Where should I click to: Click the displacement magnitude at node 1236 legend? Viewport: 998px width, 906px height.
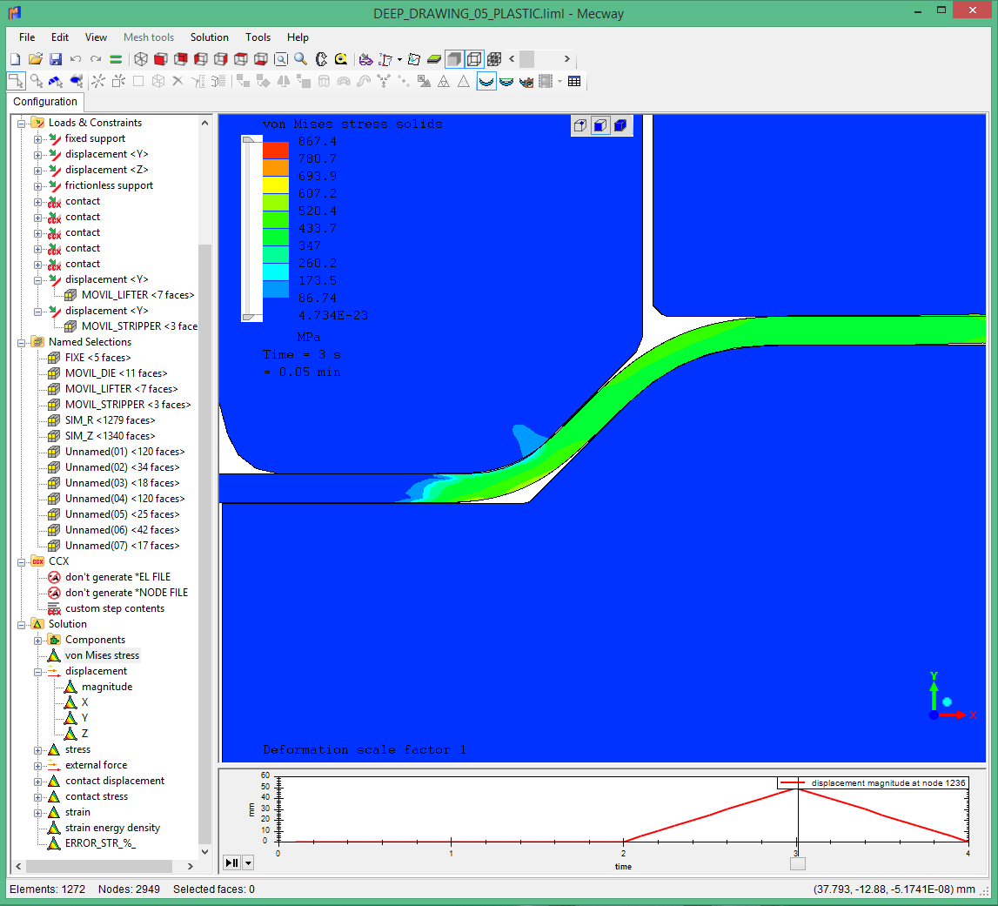pos(874,783)
